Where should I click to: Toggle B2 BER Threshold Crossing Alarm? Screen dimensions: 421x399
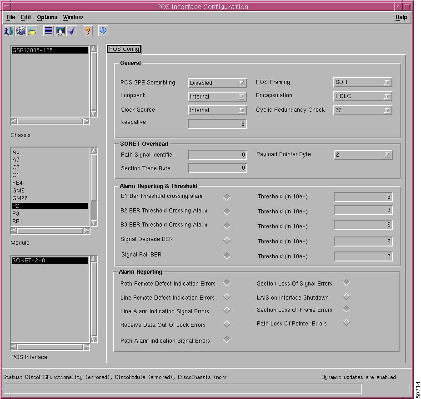tap(227, 211)
